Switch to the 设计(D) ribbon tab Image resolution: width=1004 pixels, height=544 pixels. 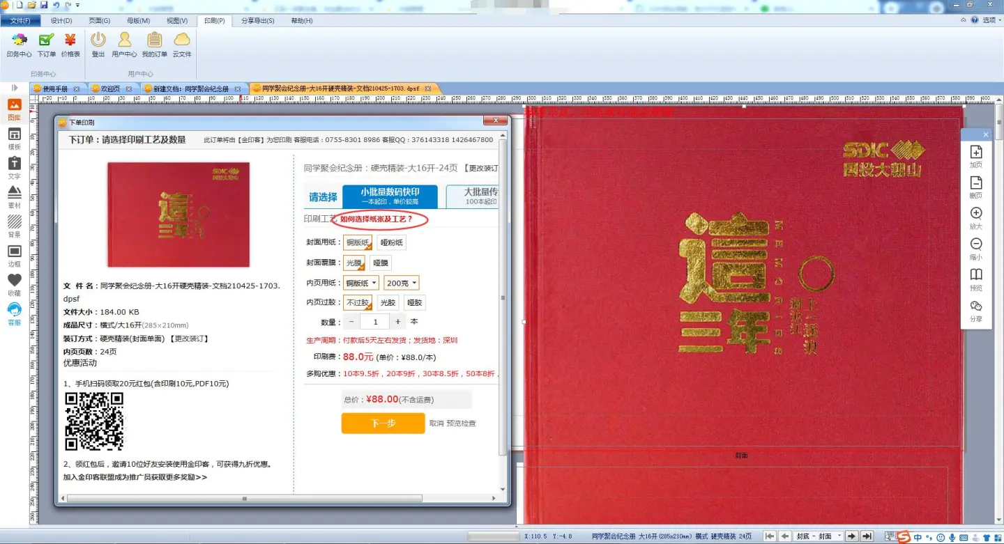pyautogui.click(x=61, y=21)
